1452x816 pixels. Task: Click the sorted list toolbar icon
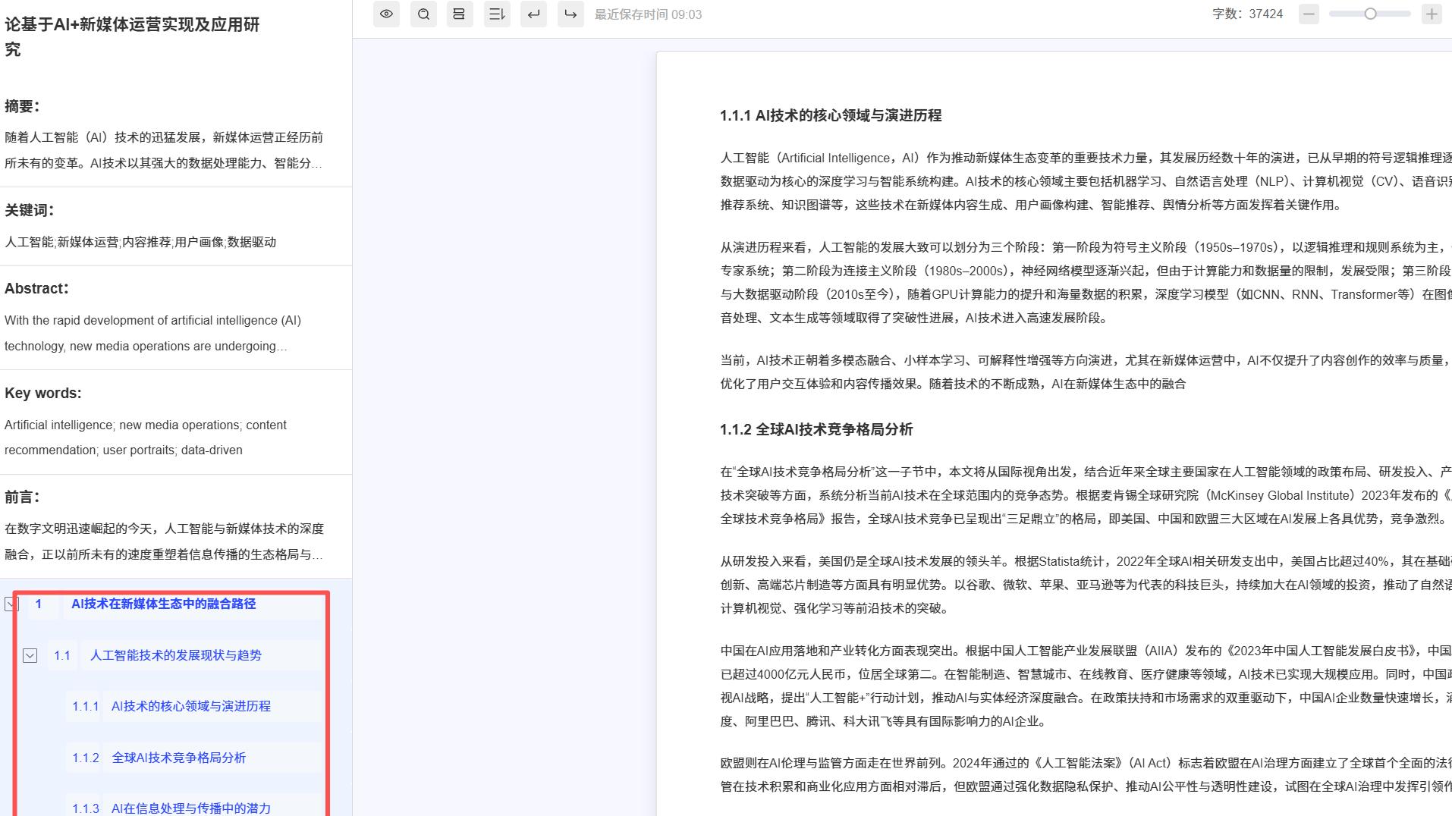pyautogui.click(x=496, y=14)
